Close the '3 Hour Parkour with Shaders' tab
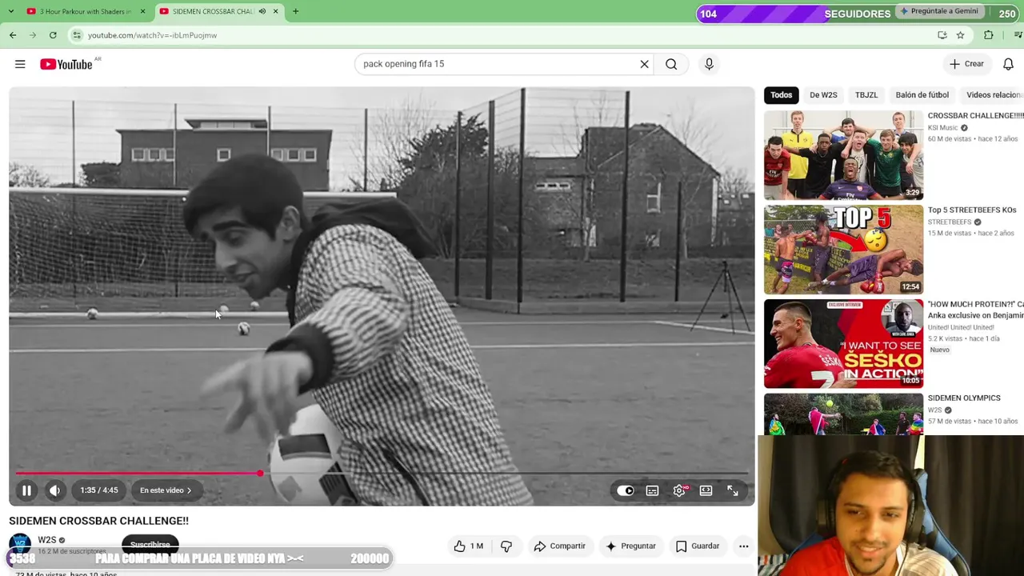This screenshot has height=576, width=1024. click(x=142, y=11)
